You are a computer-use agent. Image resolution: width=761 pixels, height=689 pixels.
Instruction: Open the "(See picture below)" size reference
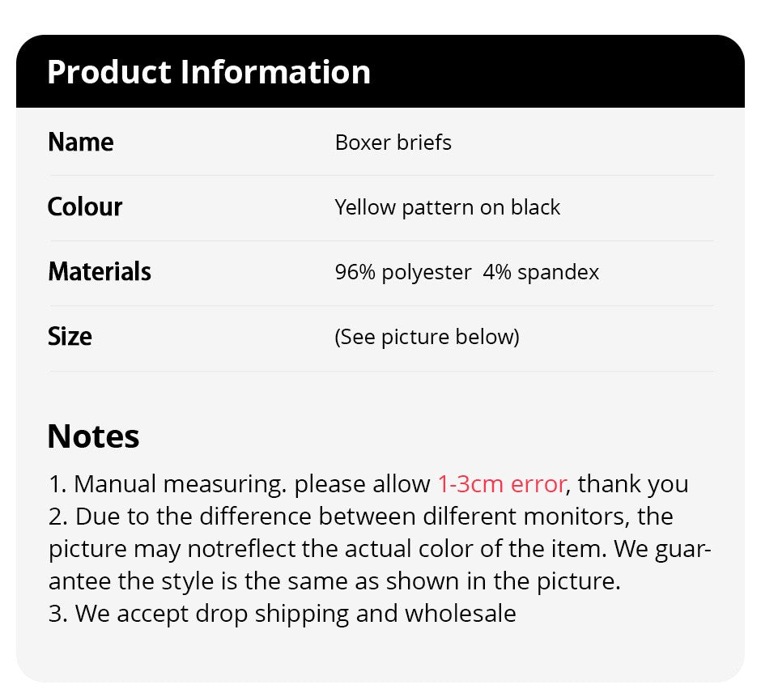click(427, 337)
